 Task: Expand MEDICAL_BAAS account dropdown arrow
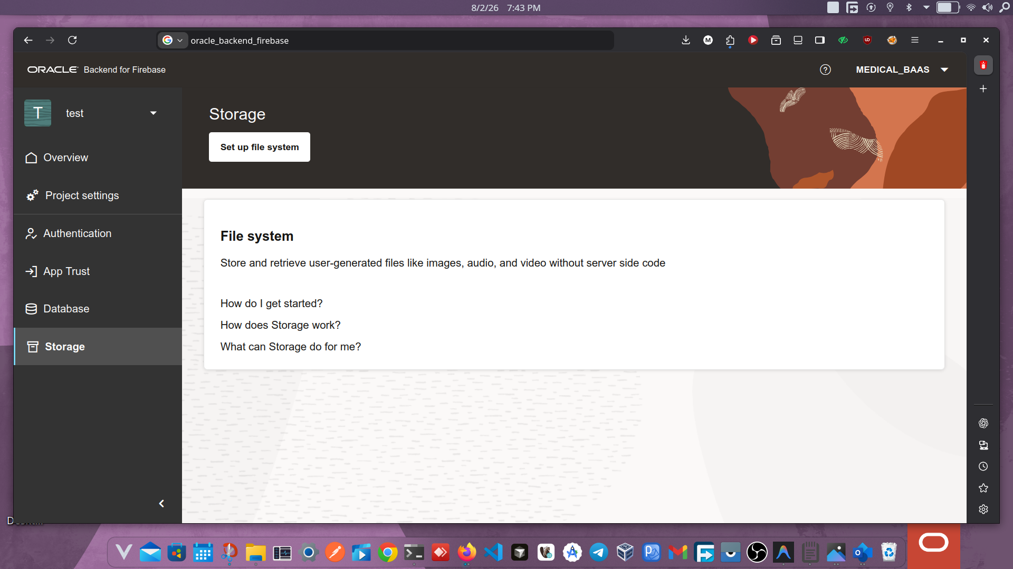pos(944,70)
